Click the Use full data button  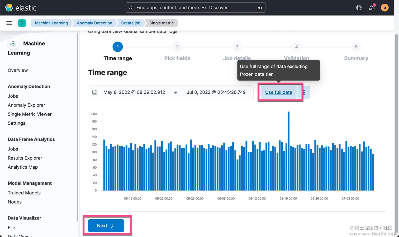[x=279, y=92]
